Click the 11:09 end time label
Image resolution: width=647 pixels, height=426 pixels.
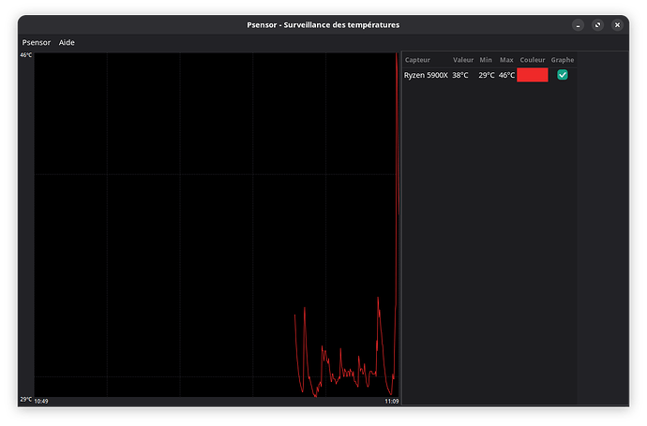391,401
